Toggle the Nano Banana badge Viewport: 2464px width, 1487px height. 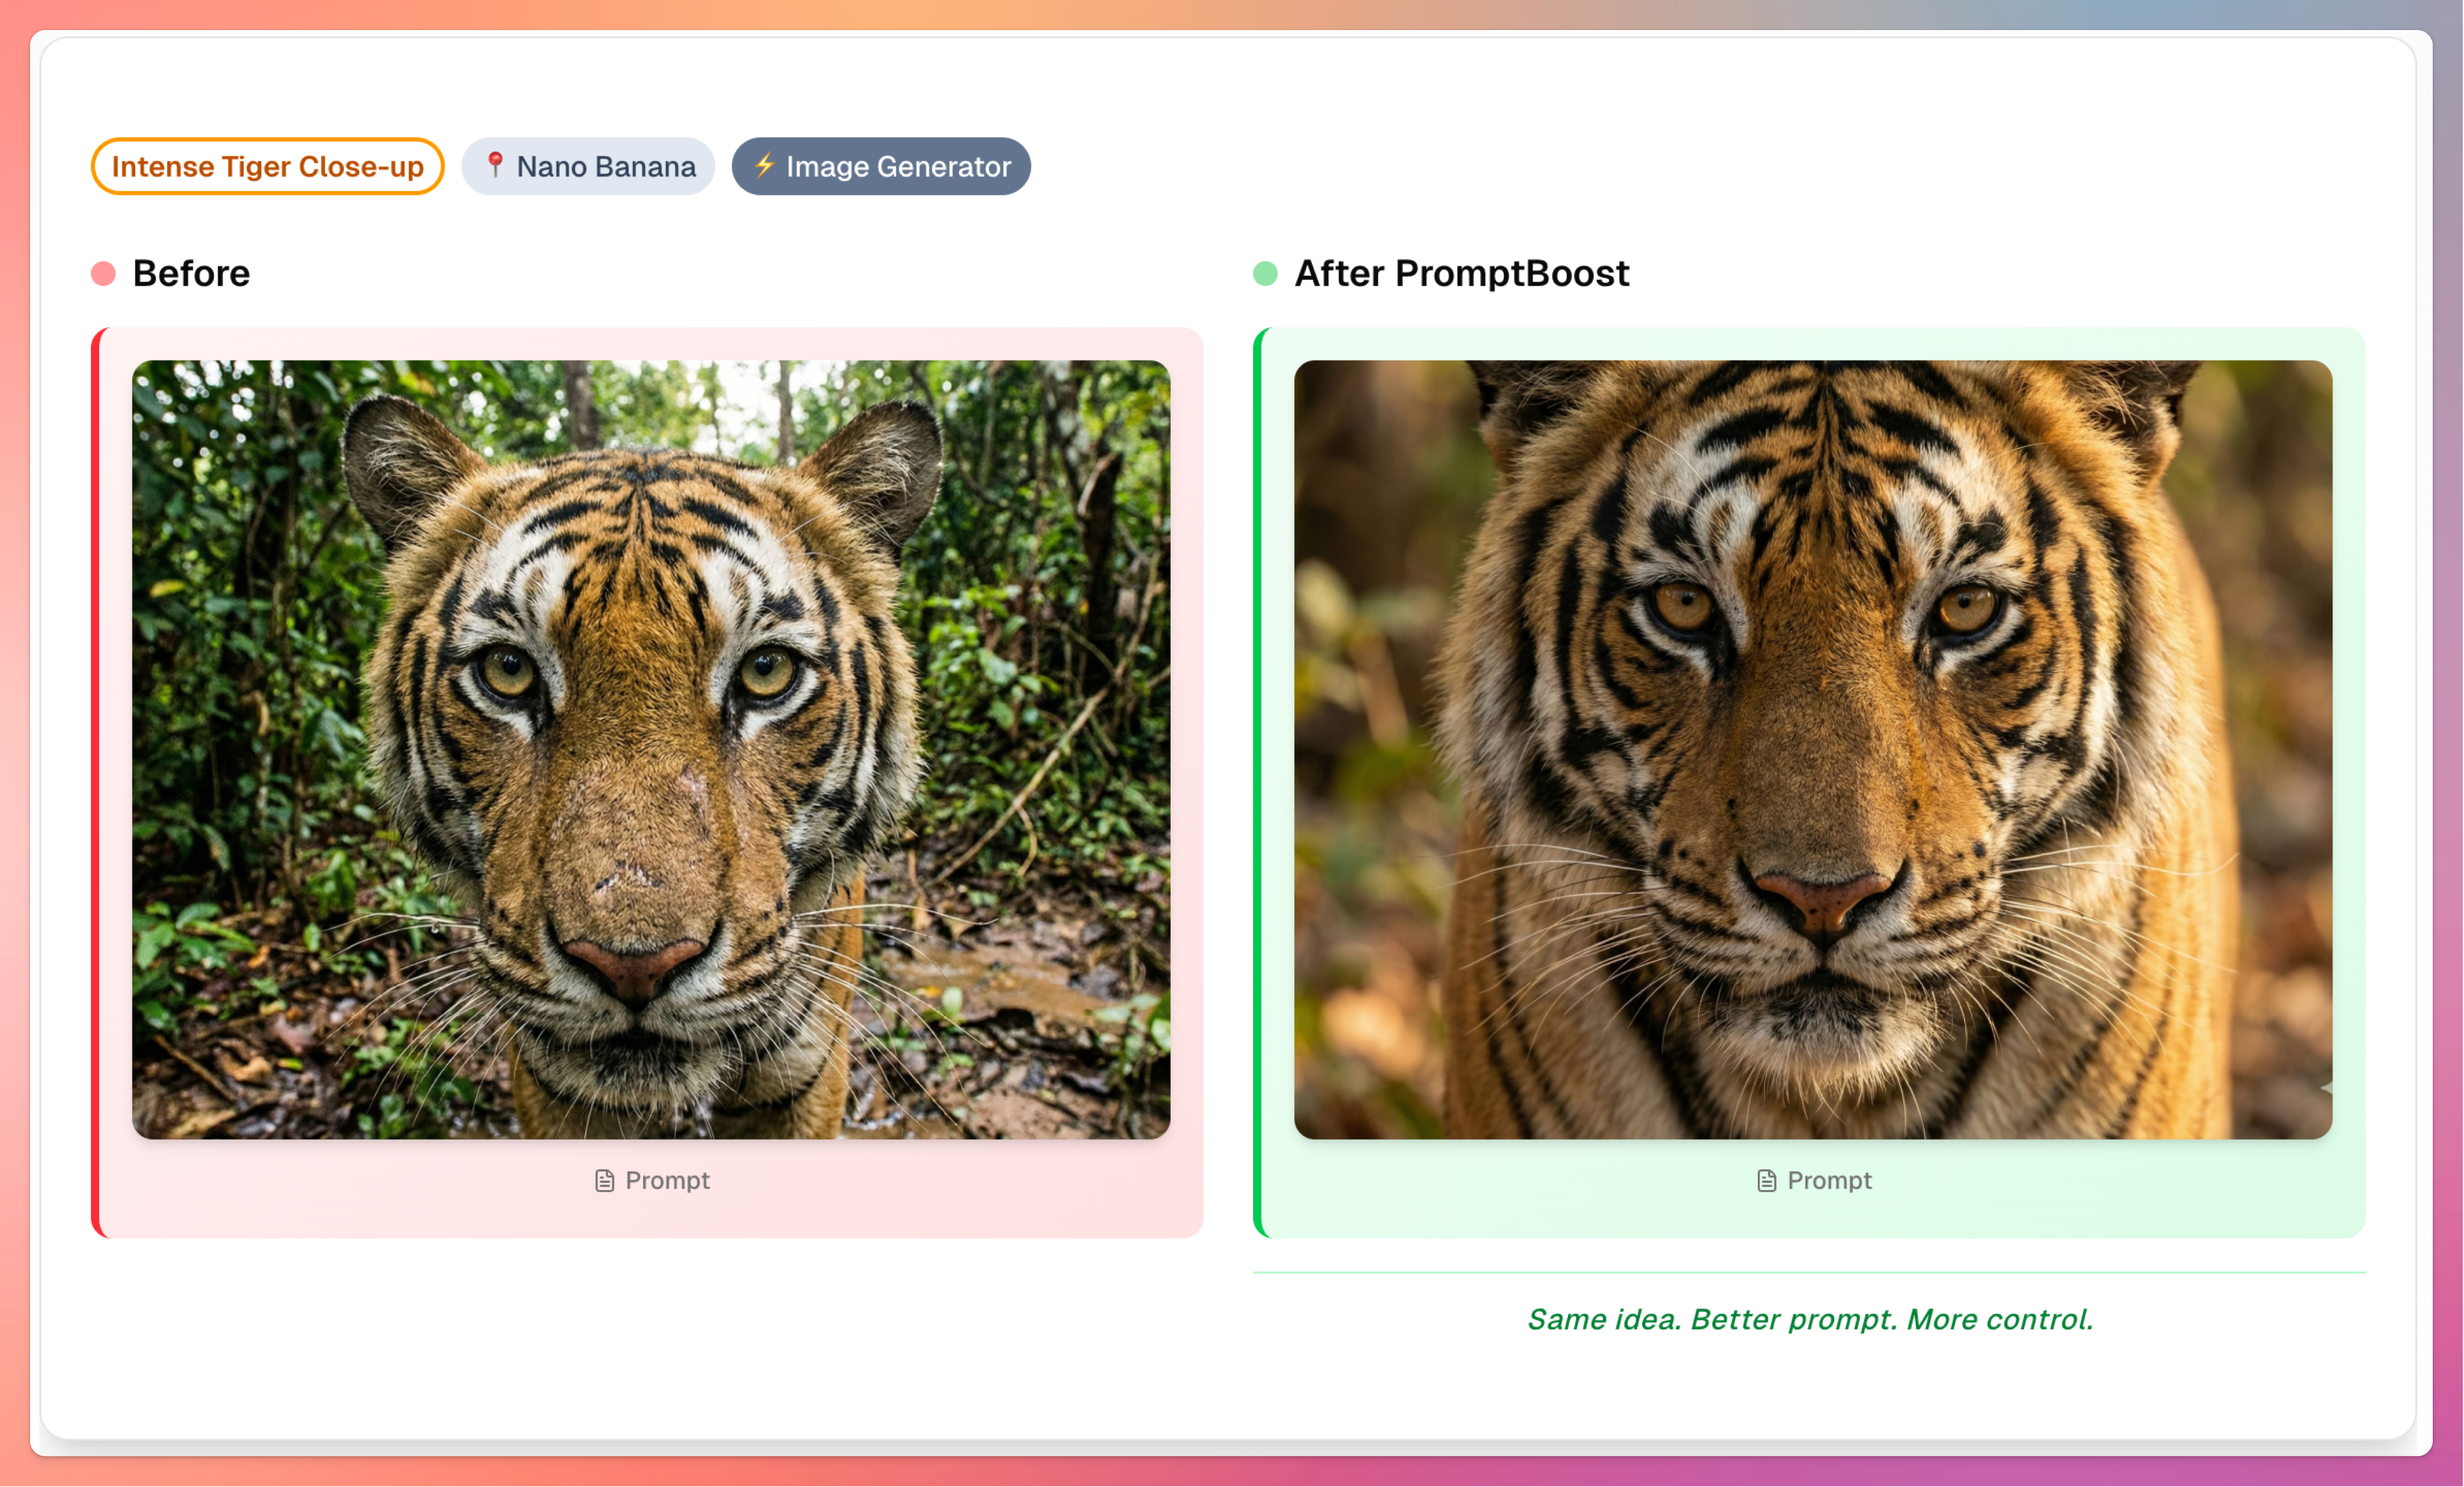(x=588, y=166)
